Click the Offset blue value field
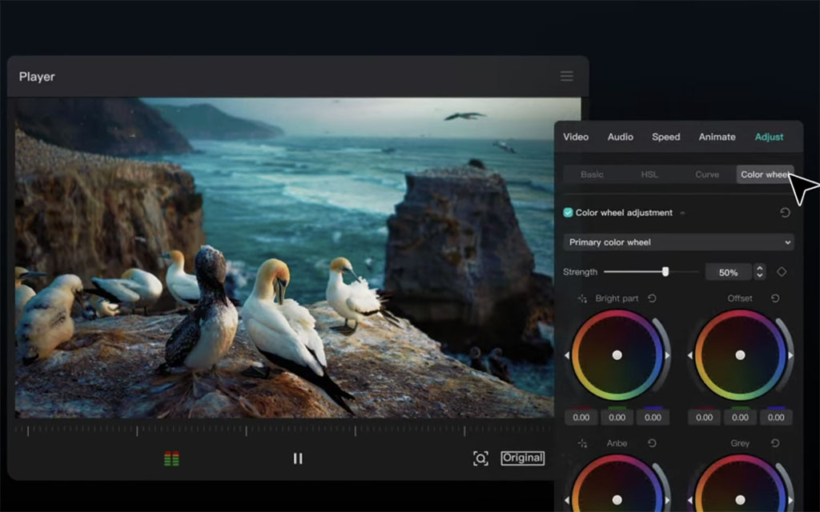 pyautogui.click(x=775, y=418)
